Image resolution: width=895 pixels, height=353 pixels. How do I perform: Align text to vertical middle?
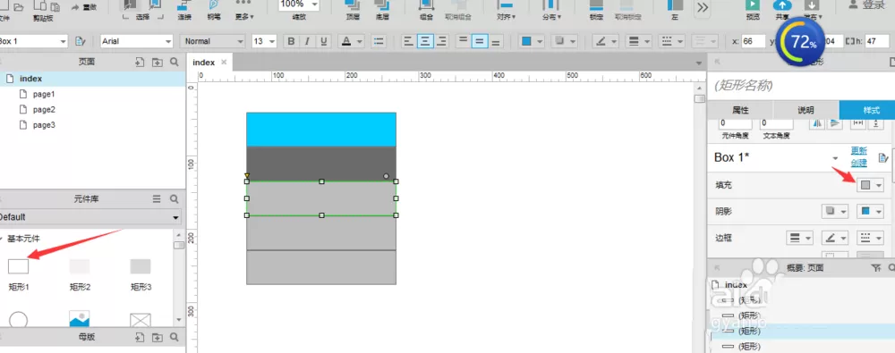(x=480, y=41)
